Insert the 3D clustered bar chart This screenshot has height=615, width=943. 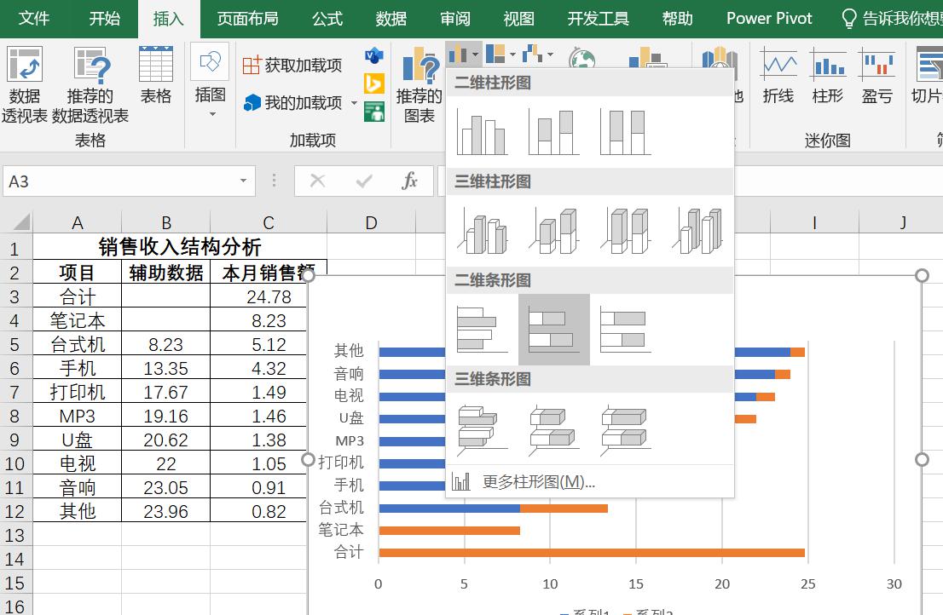tap(482, 428)
